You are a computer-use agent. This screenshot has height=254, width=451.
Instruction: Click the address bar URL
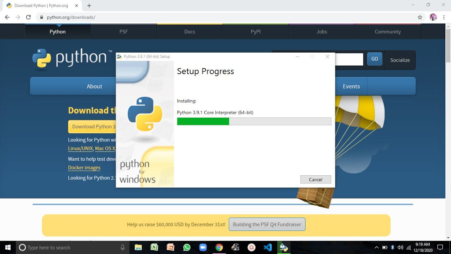71,17
